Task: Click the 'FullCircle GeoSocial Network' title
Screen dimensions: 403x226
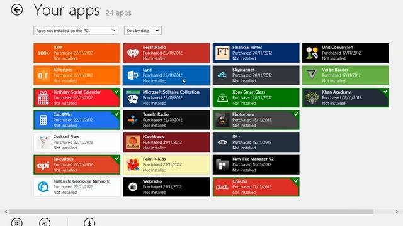Action: tap(81, 181)
